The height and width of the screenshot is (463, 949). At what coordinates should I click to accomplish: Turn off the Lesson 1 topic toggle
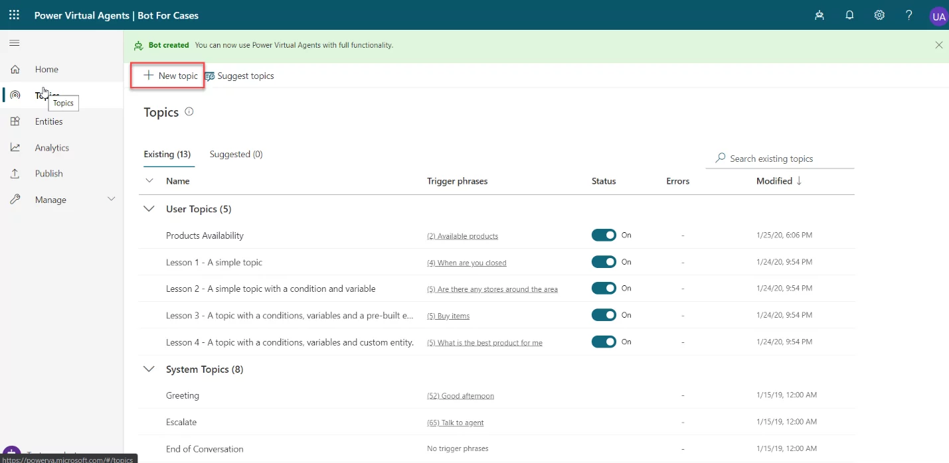coord(604,262)
